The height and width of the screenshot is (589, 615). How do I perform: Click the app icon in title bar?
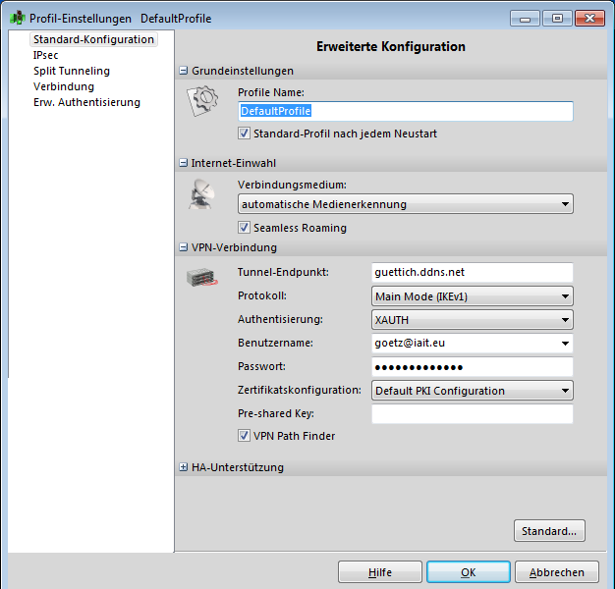pos(18,19)
